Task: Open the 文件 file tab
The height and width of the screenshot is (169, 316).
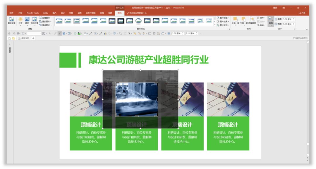Action: tap(11, 13)
